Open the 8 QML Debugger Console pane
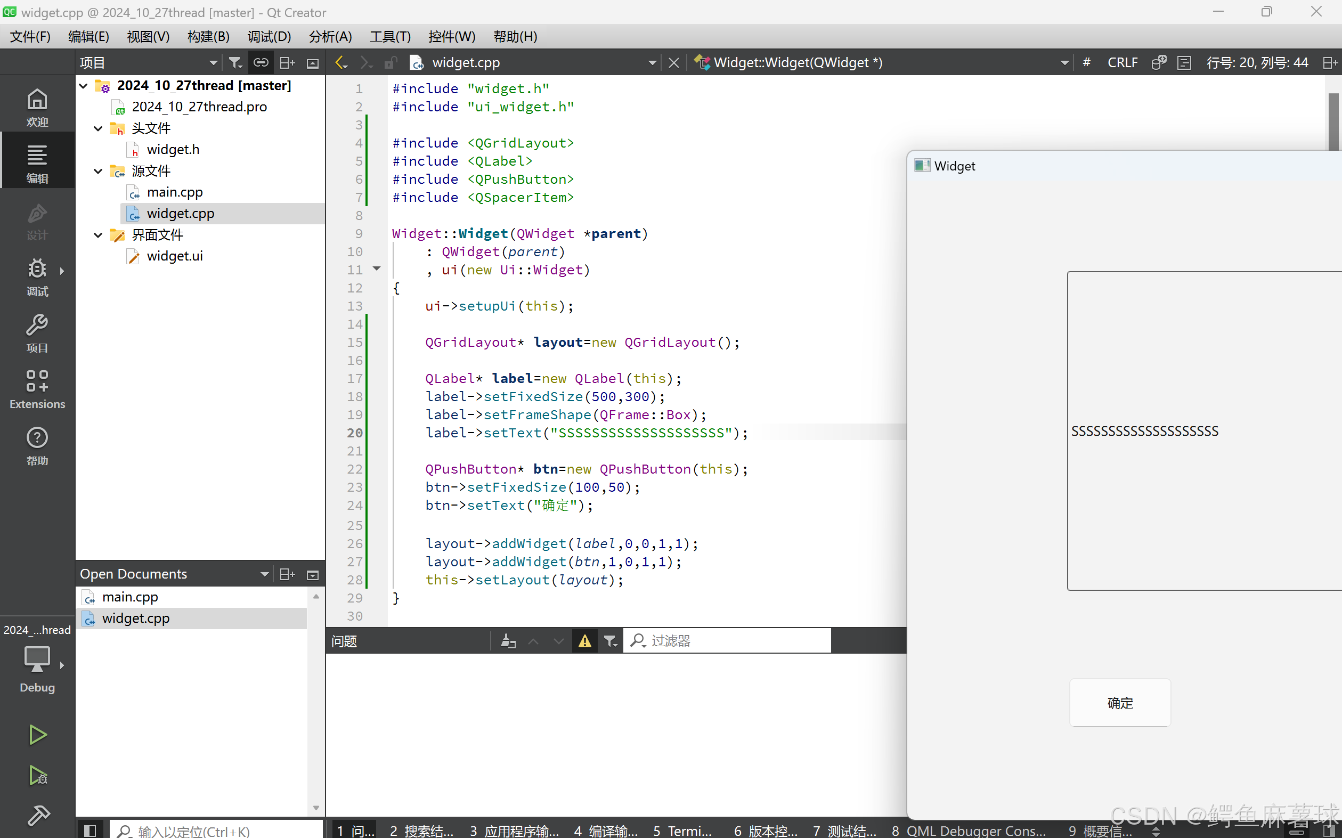The width and height of the screenshot is (1342, 838). click(969, 830)
